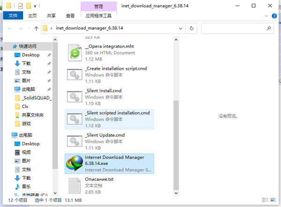Open pinned 文档 under quick access

coord(26,72)
